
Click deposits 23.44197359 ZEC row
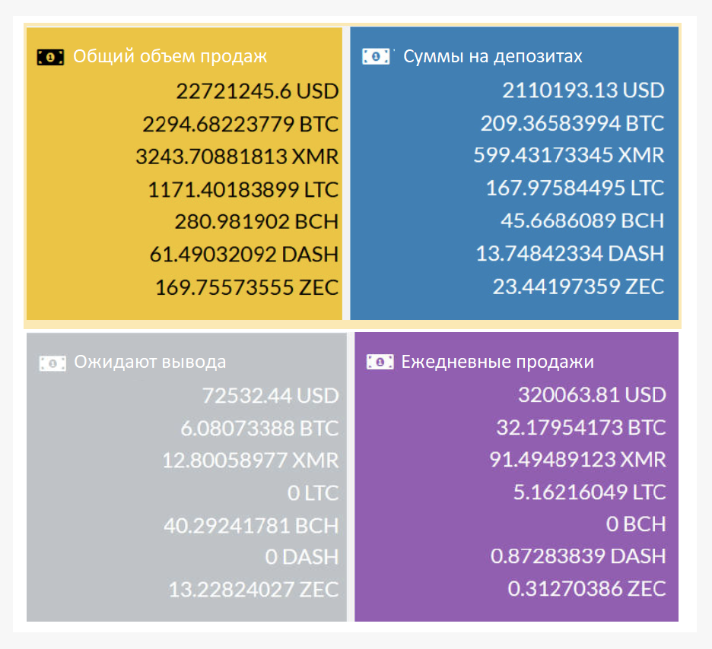click(578, 287)
